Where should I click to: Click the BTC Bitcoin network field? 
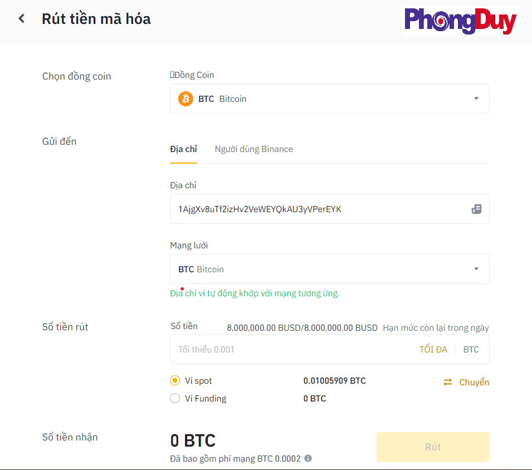318,270
